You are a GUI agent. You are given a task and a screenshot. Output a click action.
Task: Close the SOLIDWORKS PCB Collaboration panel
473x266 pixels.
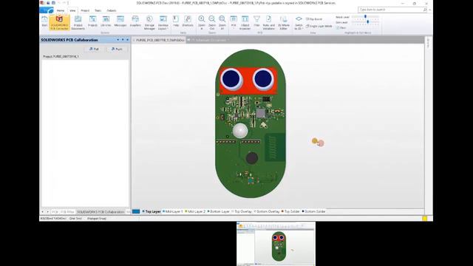(127, 40)
